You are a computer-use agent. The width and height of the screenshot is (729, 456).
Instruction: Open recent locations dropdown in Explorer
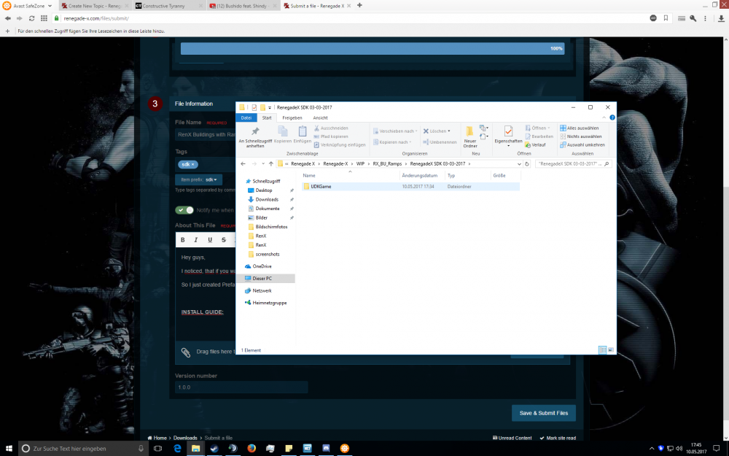point(263,163)
